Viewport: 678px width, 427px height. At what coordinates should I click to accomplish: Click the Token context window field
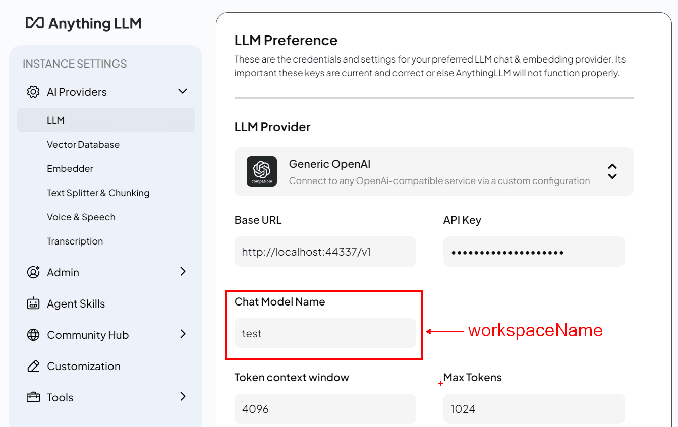tap(325, 409)
